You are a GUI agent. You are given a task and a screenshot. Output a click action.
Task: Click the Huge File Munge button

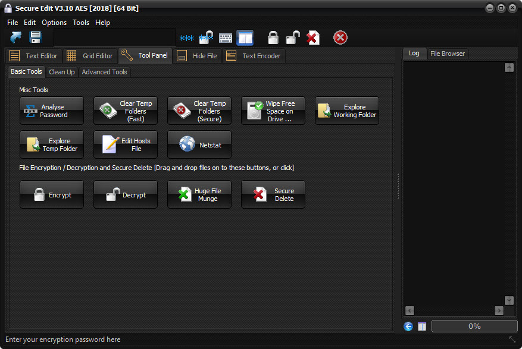coord(199,194)
